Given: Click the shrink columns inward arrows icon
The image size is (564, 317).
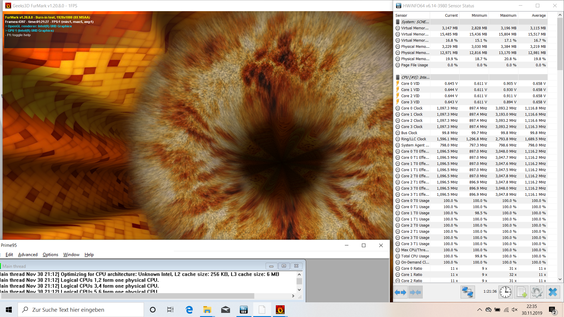Looking at the screenshot, I should [x=415, y=292].
